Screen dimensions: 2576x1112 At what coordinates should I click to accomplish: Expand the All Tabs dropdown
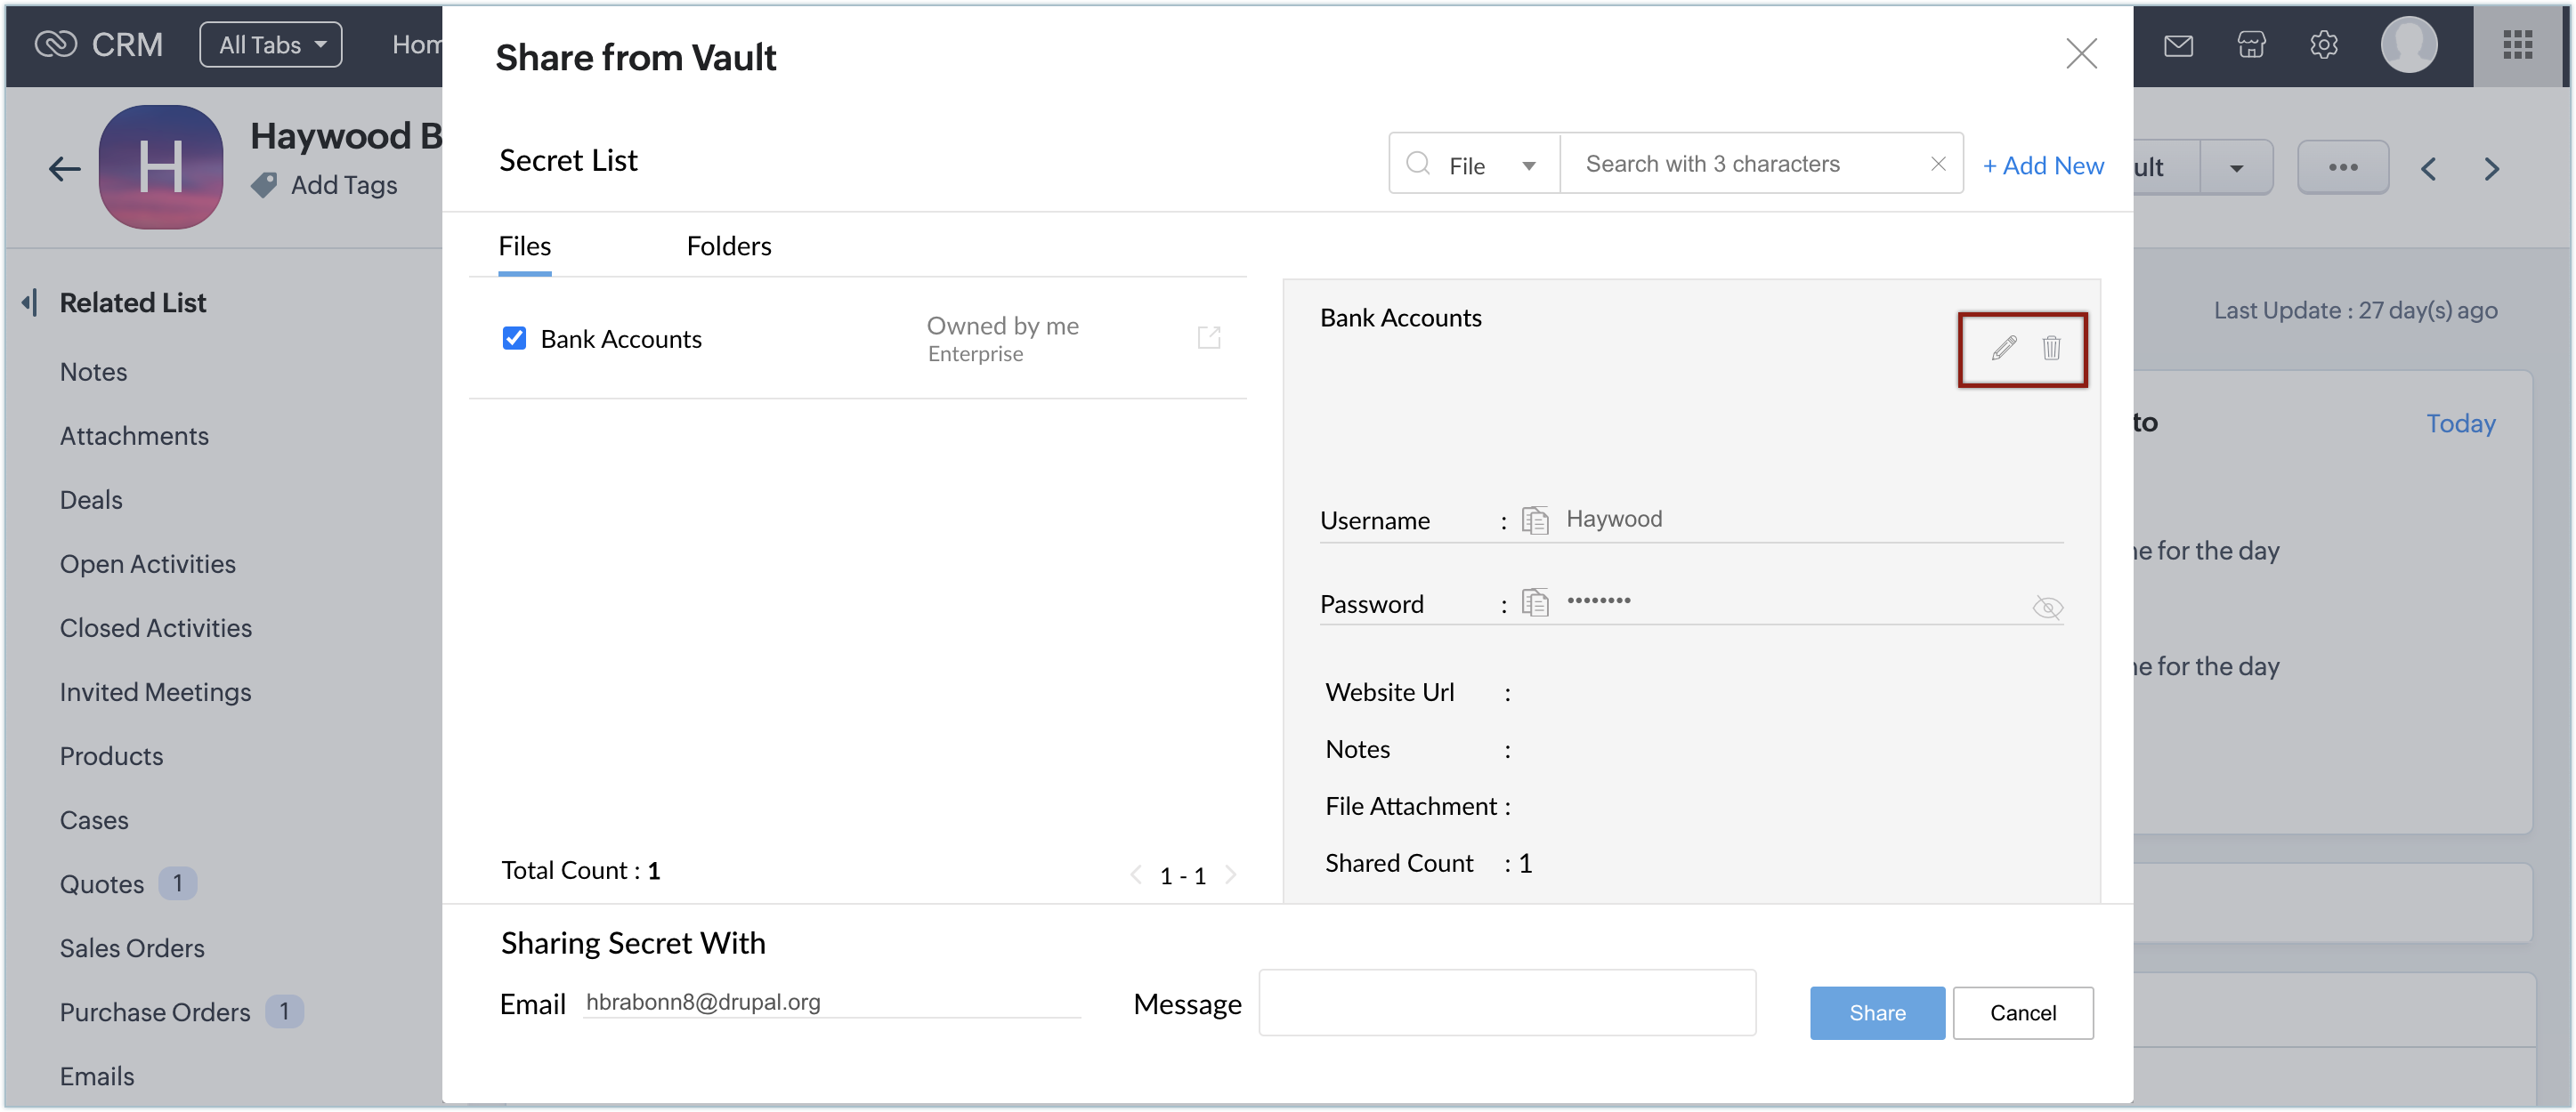[x=271, y=45]
